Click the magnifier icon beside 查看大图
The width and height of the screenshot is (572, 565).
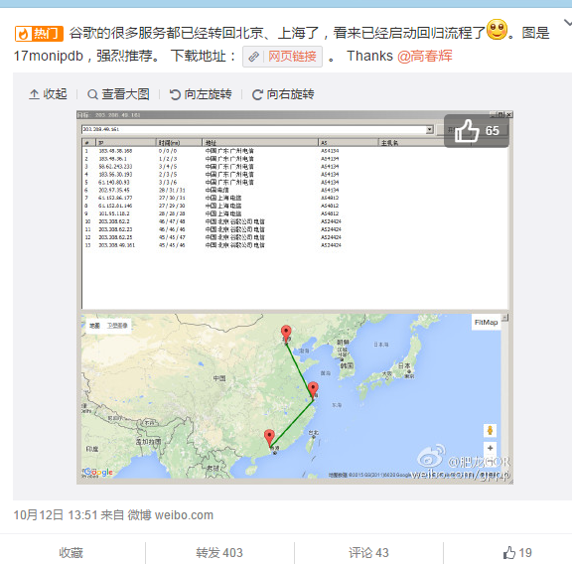[x=92, y=94]
